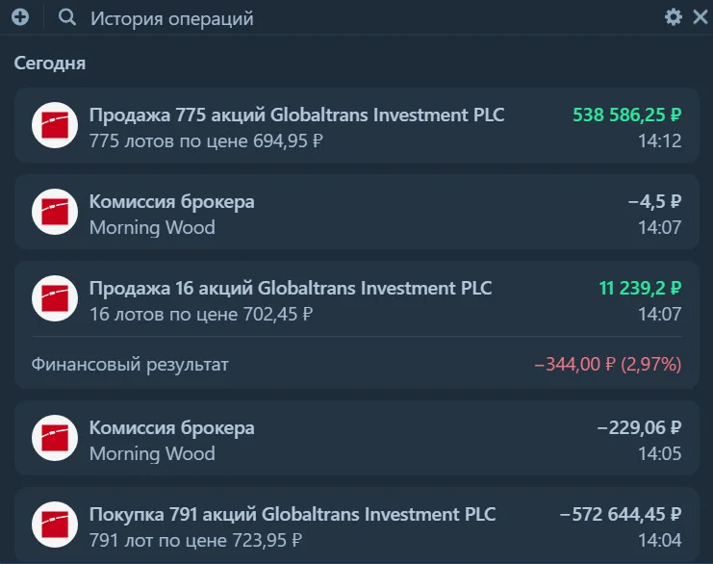Select the broker commission entry at 14:07
The image size is (713, 564).
click(x=356, y=213)
